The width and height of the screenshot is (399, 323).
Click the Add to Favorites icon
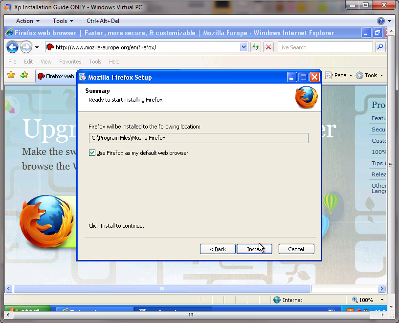[x=24, y=75]
